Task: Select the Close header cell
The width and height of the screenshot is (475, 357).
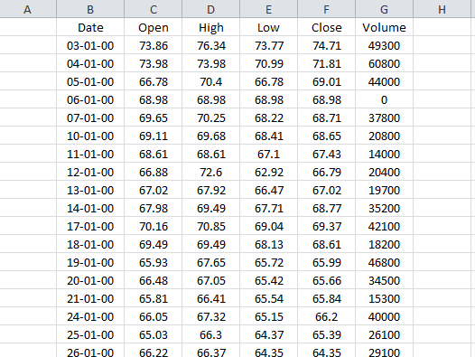Action: pos(327,27)
